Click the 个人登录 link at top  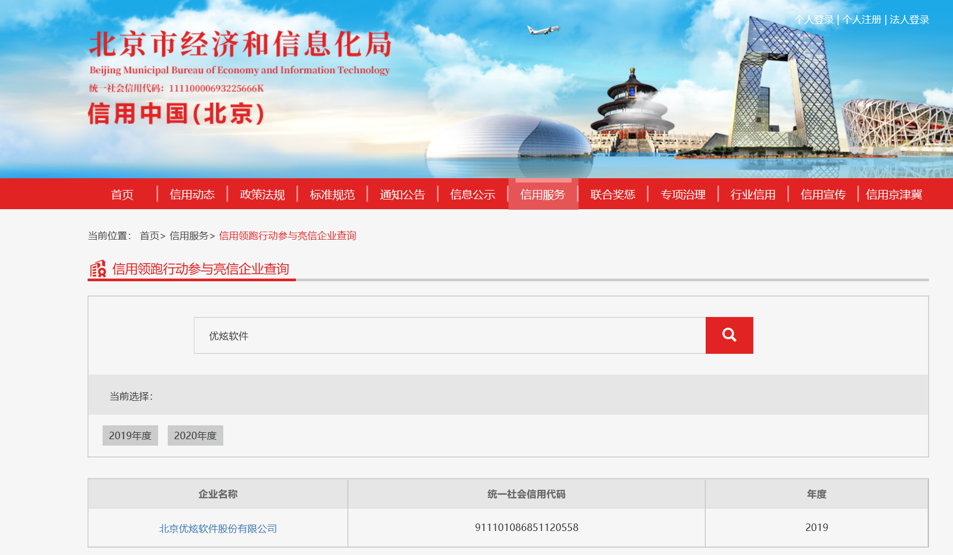(x=814, y=20)
